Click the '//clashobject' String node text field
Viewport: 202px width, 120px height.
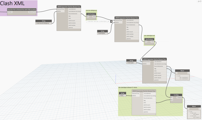tap(130, 63)
